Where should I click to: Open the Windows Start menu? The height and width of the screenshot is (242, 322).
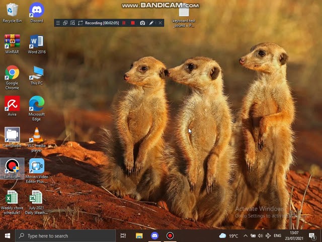click(8, 236)
